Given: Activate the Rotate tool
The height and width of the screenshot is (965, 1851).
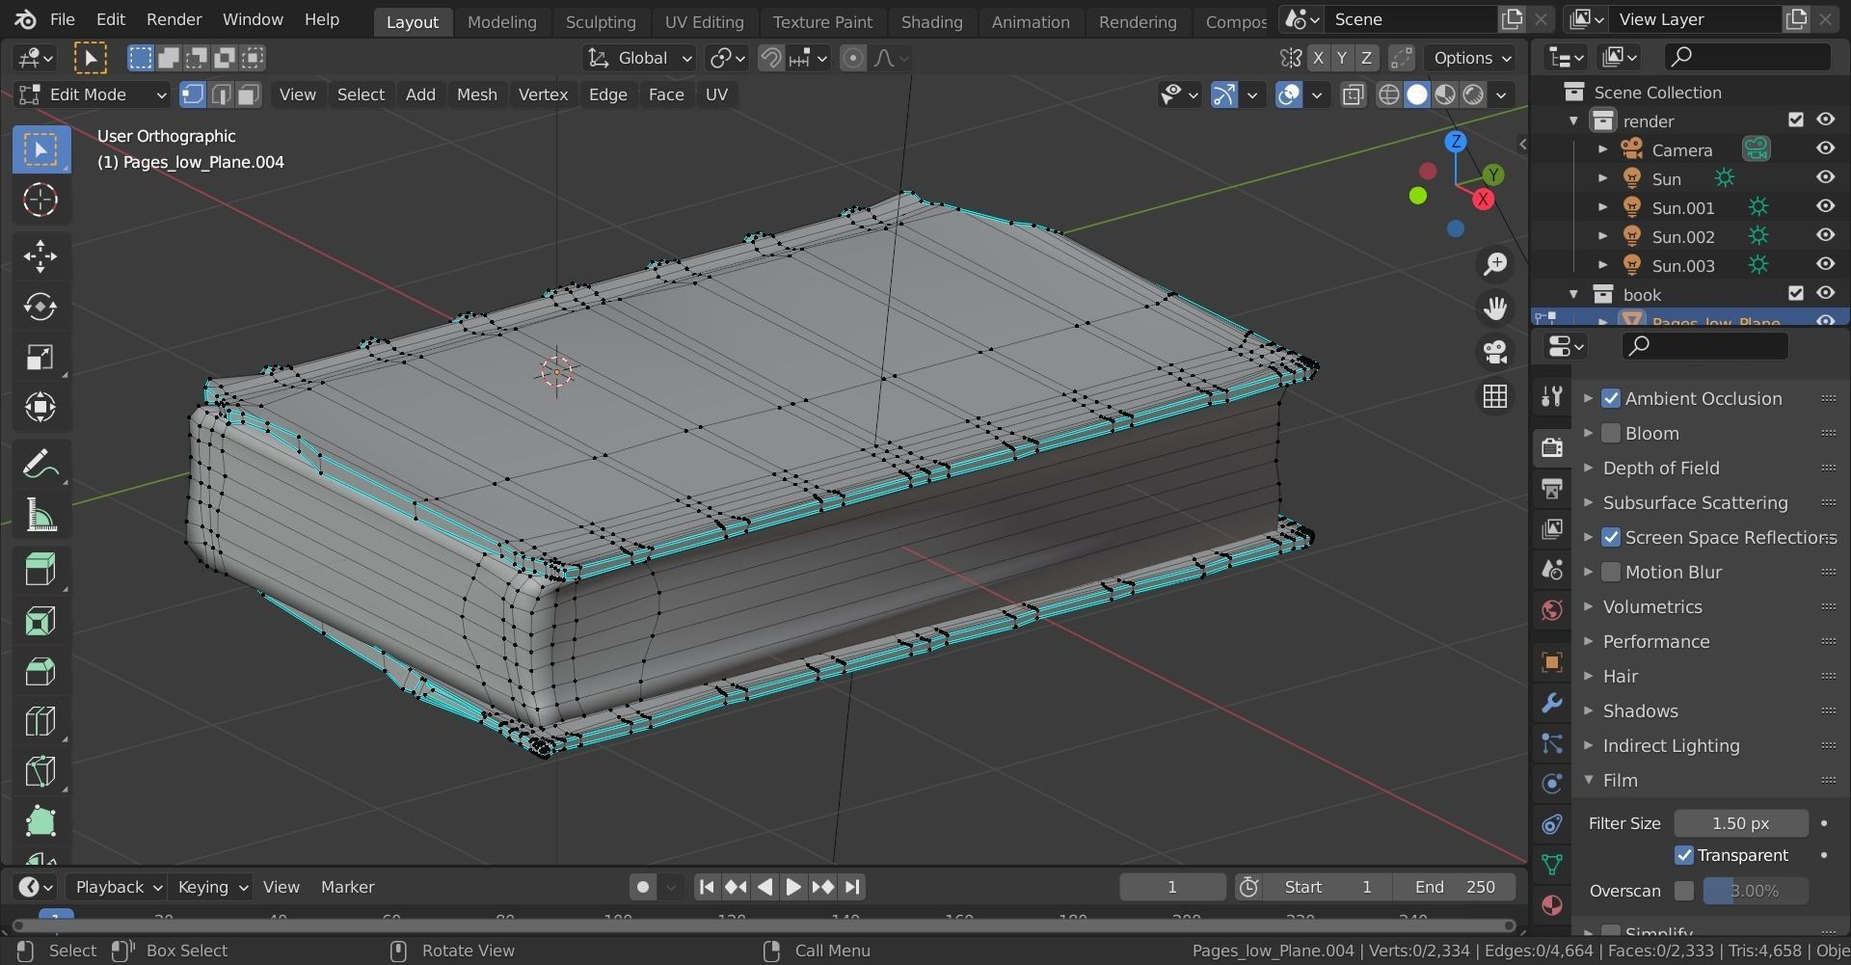Looking at the screenshot, I should coord(40,307).
